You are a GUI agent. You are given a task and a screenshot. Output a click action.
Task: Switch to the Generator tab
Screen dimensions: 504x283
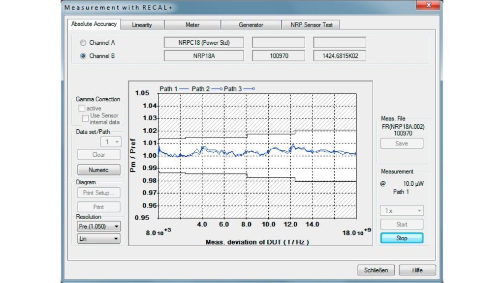251,25
